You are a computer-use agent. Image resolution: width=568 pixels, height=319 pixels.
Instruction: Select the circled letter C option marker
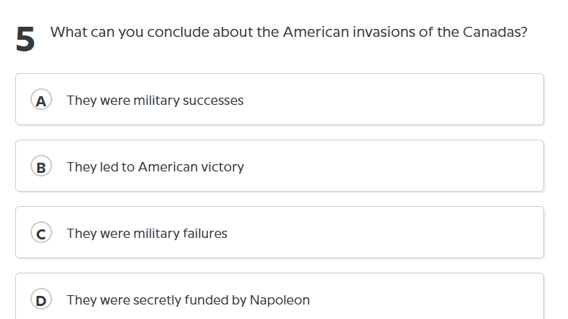tap(41, 234)
